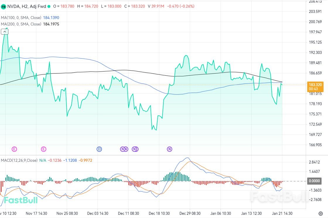Click the second pink earnings E marker
The width and height of the screenshot is (328, 218).
pos(44,149)
